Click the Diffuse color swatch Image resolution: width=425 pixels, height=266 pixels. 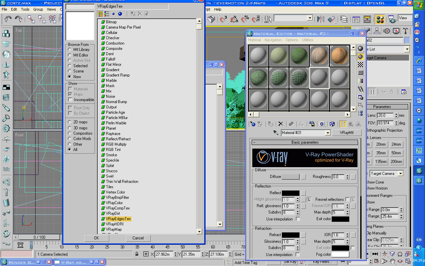click(291, 177)
